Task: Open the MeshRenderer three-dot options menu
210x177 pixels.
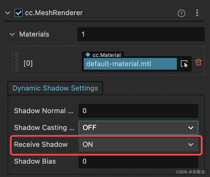Action: click(x=197, y=13)
